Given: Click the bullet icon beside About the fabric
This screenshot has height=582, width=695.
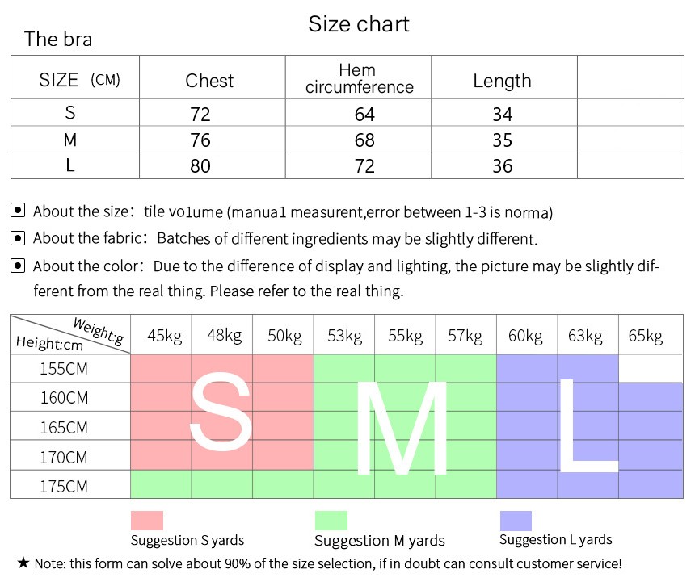Looking at the screenshot, I should 18,238.
